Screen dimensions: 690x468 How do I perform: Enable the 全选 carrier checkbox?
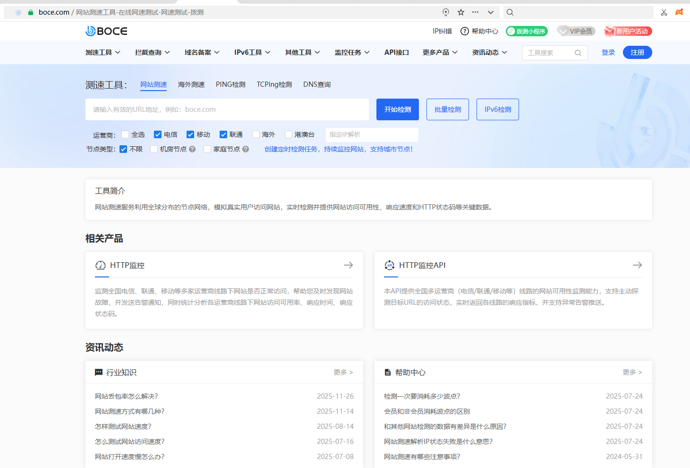tap(125, 134)
